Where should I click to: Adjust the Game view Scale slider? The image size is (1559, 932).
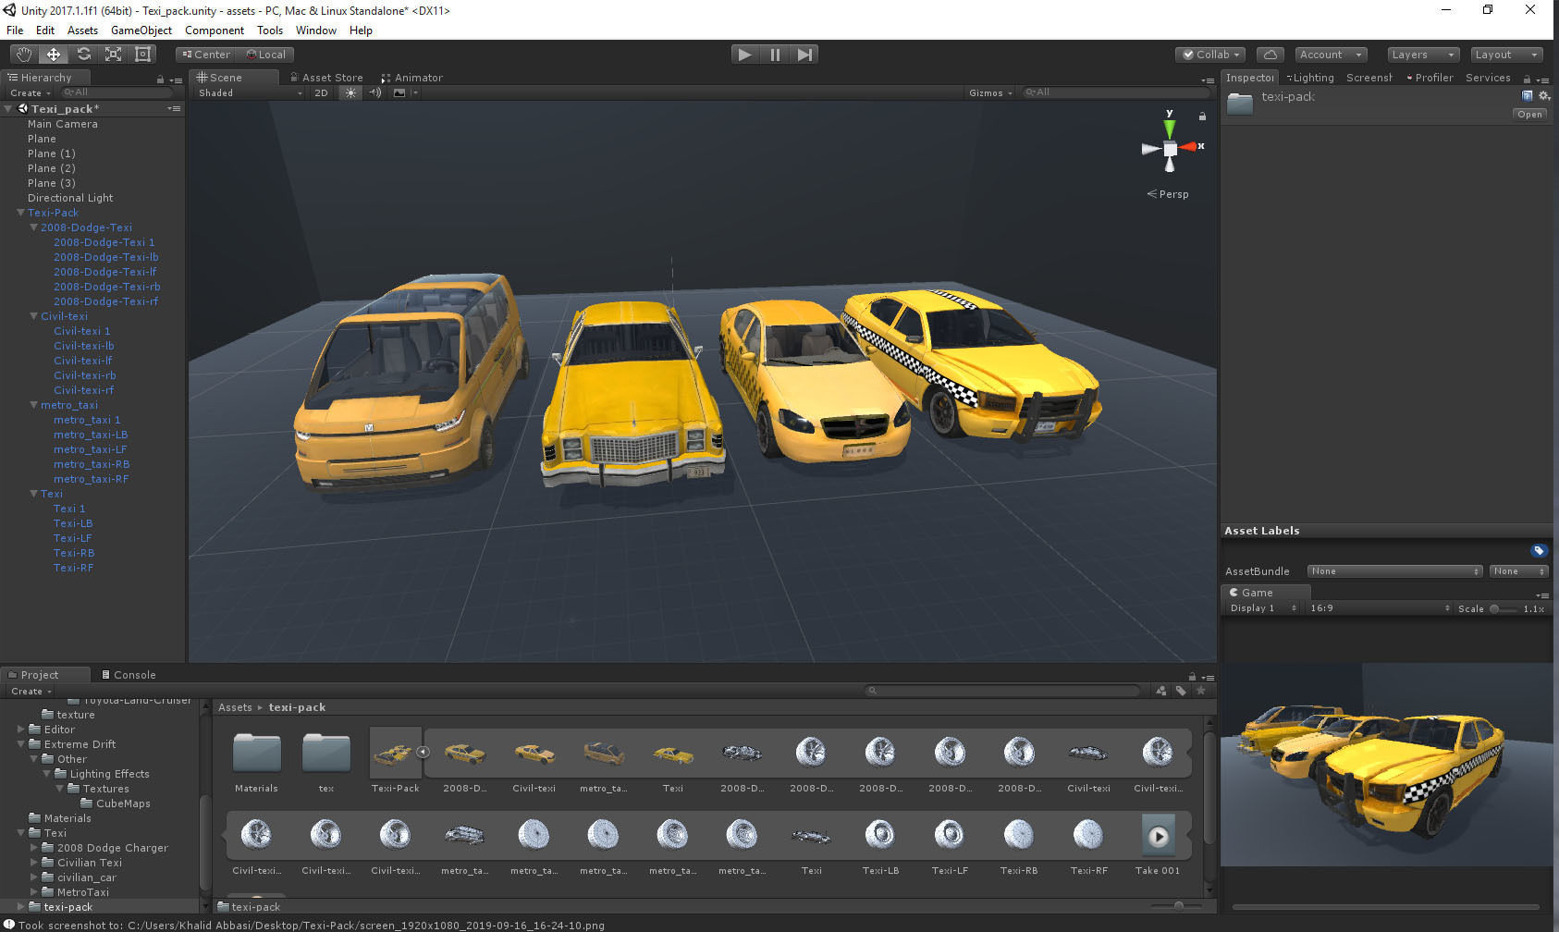click(x=1504, y=608)
